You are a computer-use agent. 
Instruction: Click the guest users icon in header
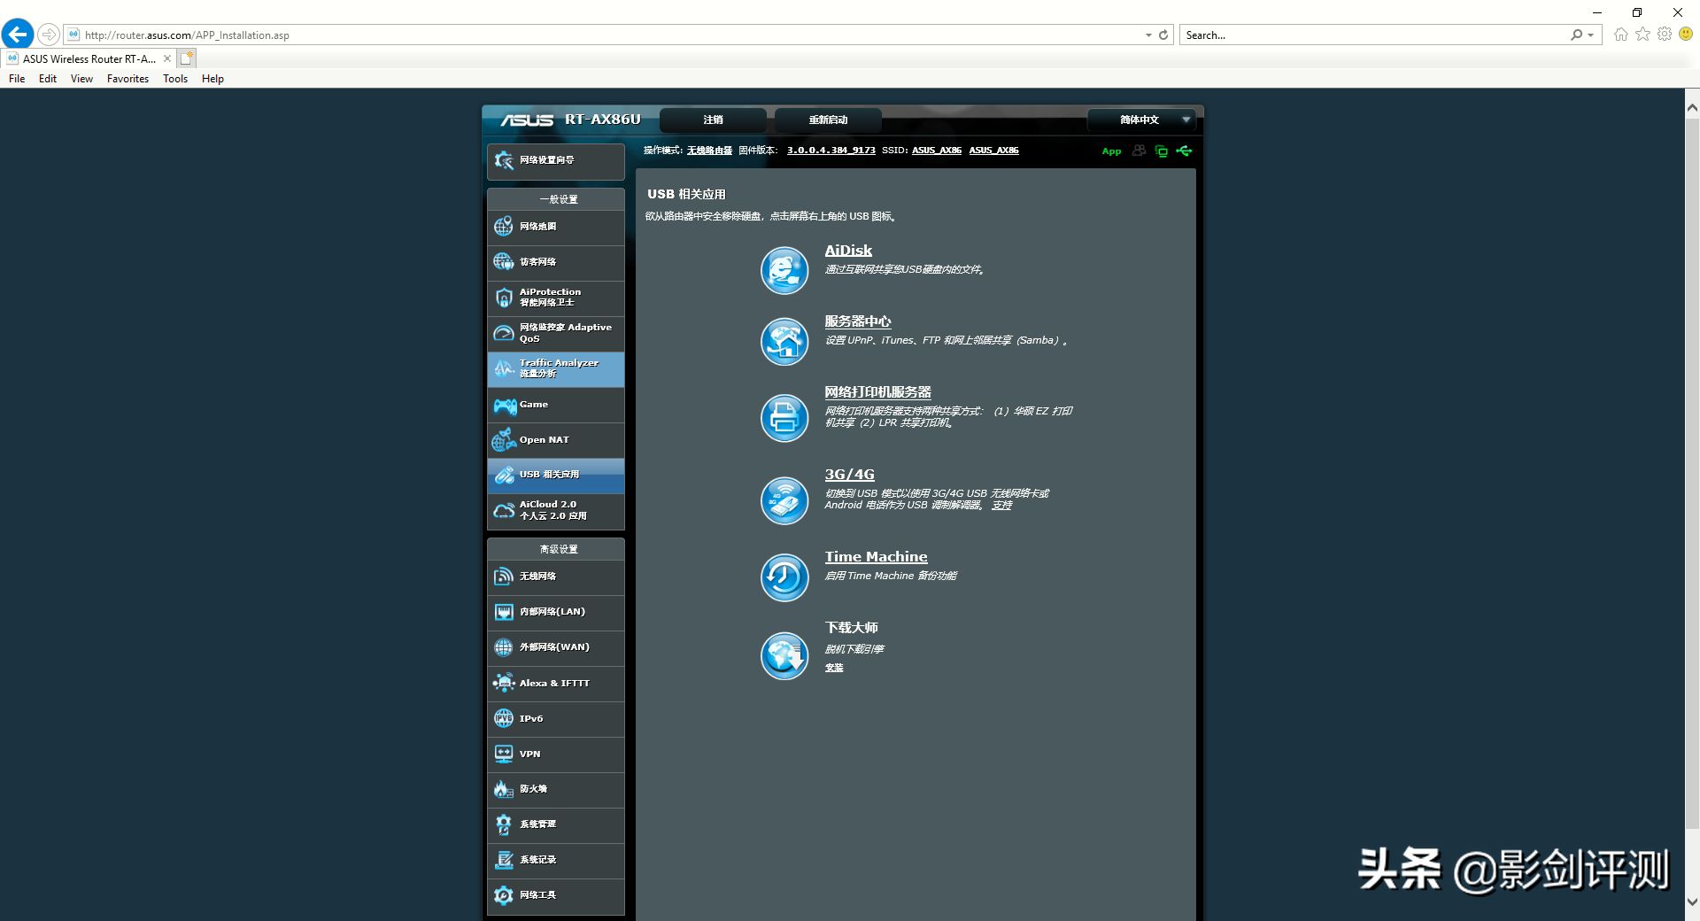(x=1139, y=151)
